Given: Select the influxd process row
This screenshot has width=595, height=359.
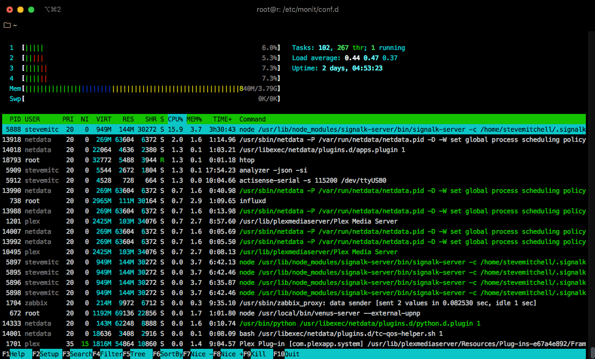Looking at the screenshot, I should [x=294, y=201].
